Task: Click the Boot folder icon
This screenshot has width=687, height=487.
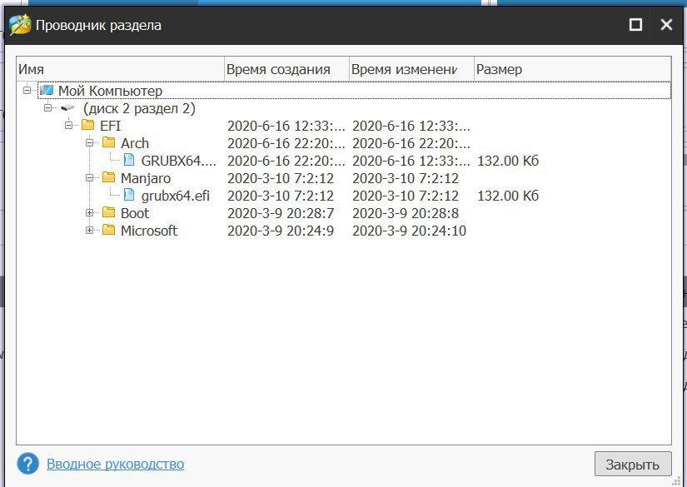Action: pyautogui.click(x=108, y=212)
